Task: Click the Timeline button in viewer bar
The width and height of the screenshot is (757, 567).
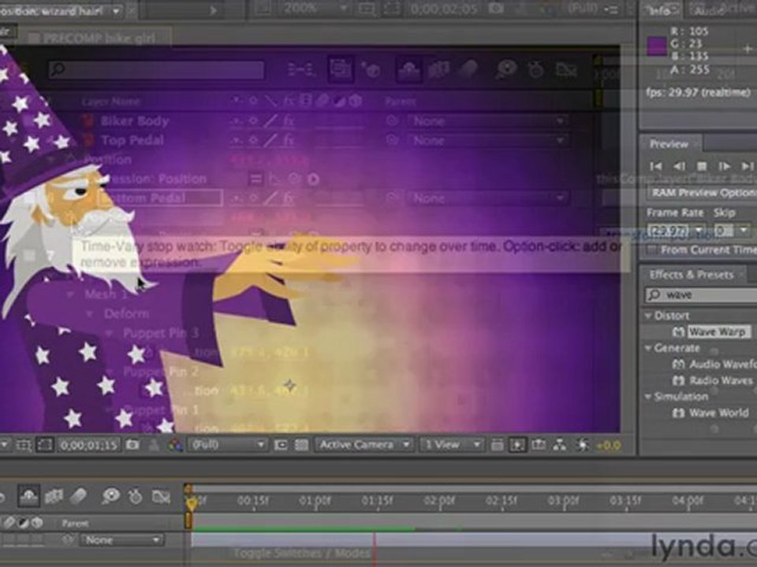Action: pyautogui.click(x=539, y=444)
